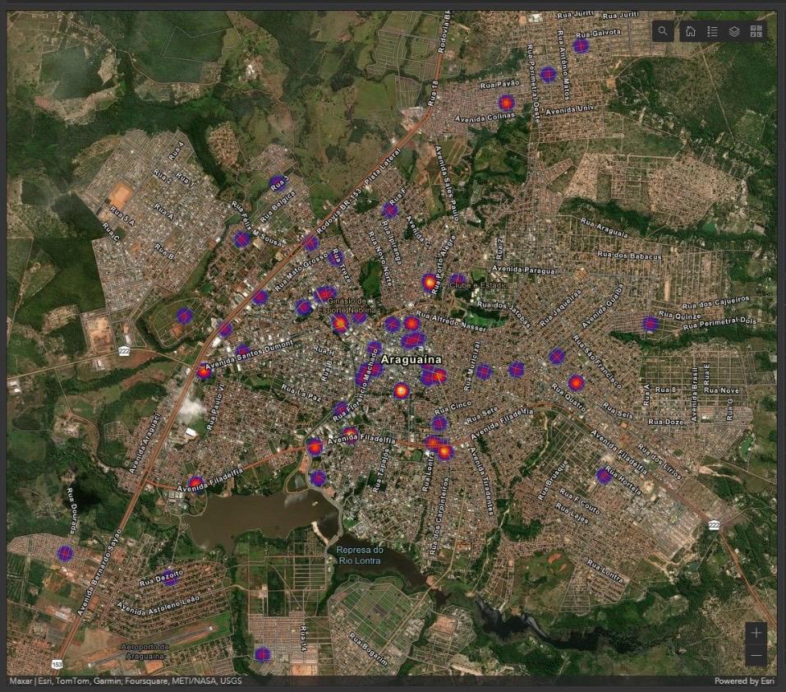Click the Rua Doze label
Screen dimensions: 786x692
(666, 422)
